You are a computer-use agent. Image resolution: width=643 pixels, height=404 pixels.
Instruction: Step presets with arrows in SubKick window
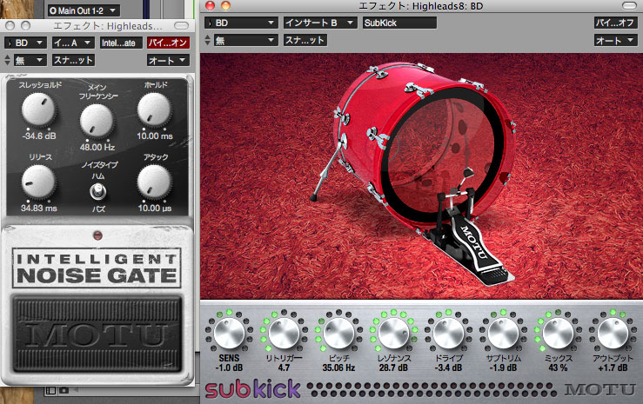coord(207,40)
